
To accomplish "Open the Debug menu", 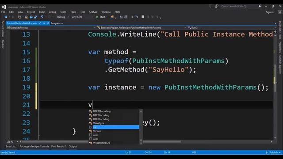I will (52, 12).
